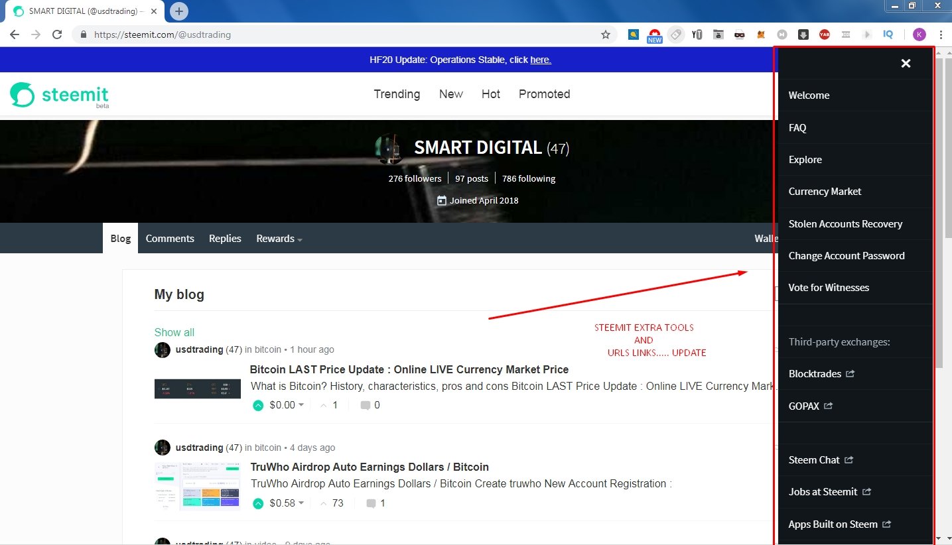Upvote the Bitcoin LAST Price Update post

pos(258,405)
